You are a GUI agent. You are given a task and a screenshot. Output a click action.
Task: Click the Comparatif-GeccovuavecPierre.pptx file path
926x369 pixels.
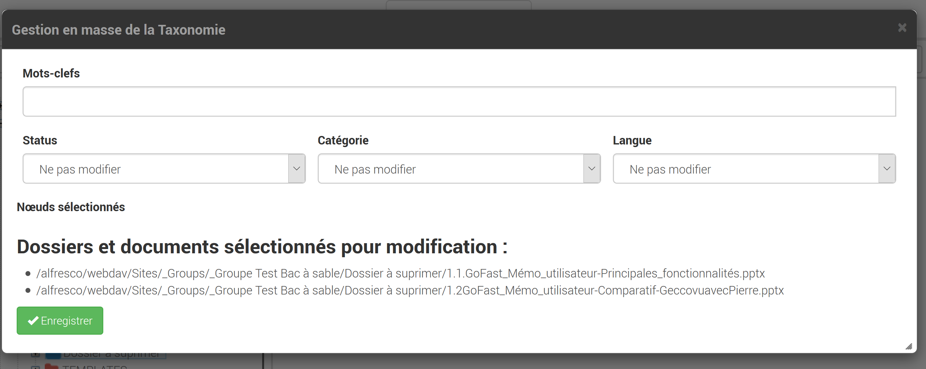click(410, 290)
